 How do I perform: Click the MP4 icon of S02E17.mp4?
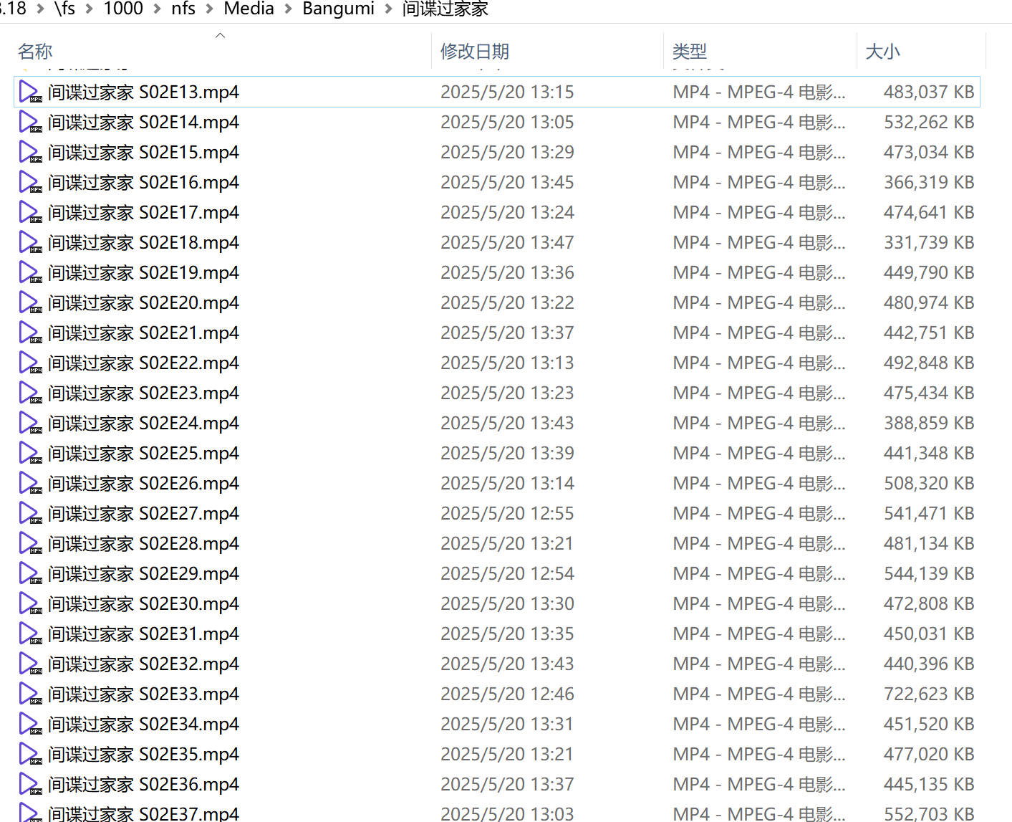[30, 212]
